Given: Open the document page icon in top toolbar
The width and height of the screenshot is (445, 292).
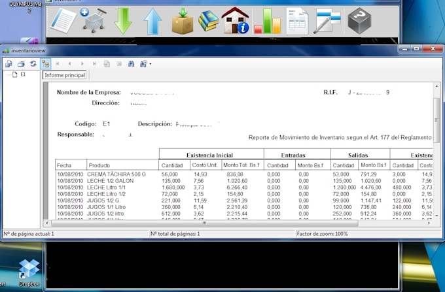Looking at the screenshot, I should (x=63, y=20).
